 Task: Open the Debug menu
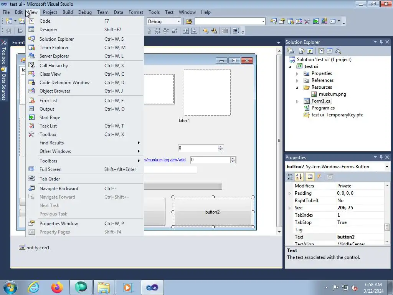click(x=85, y=12)
